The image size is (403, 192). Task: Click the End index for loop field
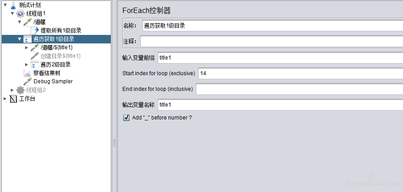[x=299, y=89]
